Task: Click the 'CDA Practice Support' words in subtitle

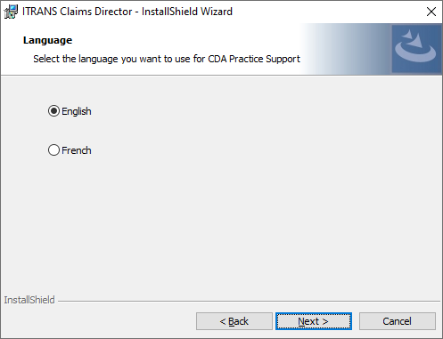Action: (254, 59)
